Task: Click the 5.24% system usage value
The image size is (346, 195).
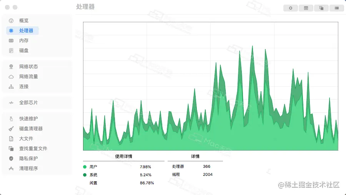Action: click(146, 175)
